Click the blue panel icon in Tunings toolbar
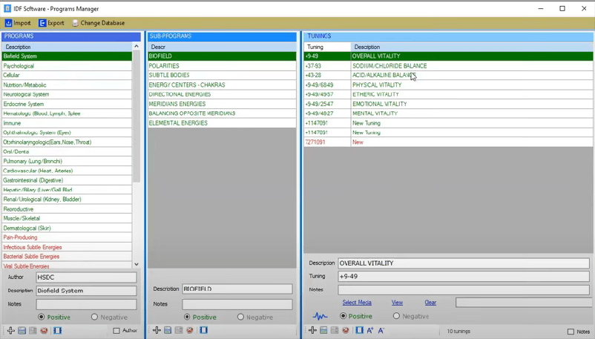 coord(359,331)
